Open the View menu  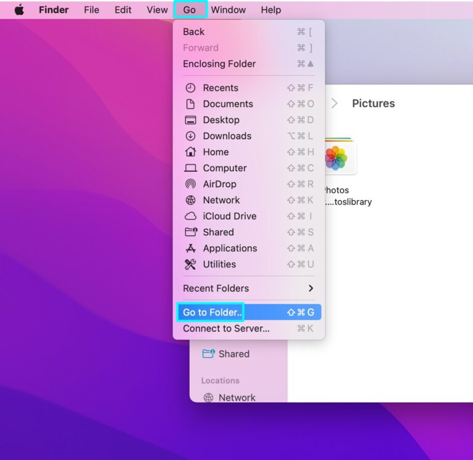coord(157,10)
